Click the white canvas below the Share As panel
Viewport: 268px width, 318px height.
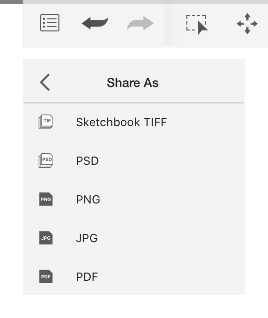pyautogui.click(x=134, y=306)
